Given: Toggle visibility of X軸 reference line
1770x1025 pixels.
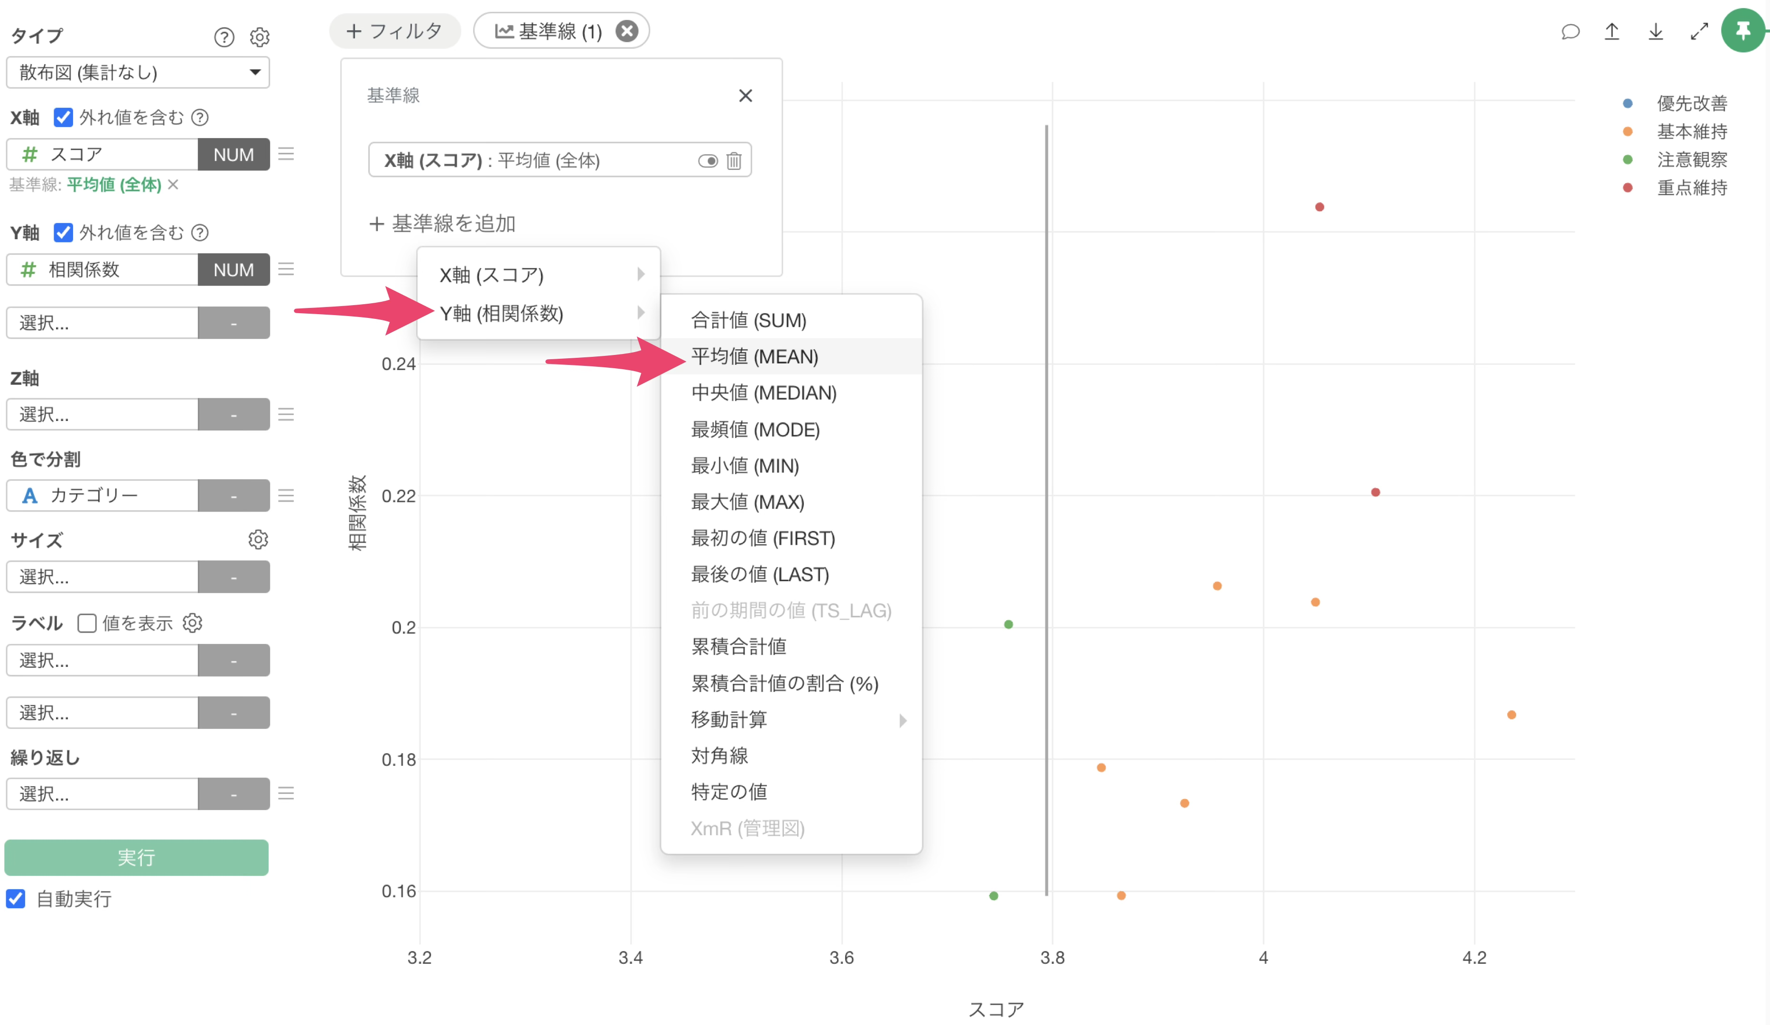Looking at the screenshot, I should pyautogui.click(x=708, y=161).
